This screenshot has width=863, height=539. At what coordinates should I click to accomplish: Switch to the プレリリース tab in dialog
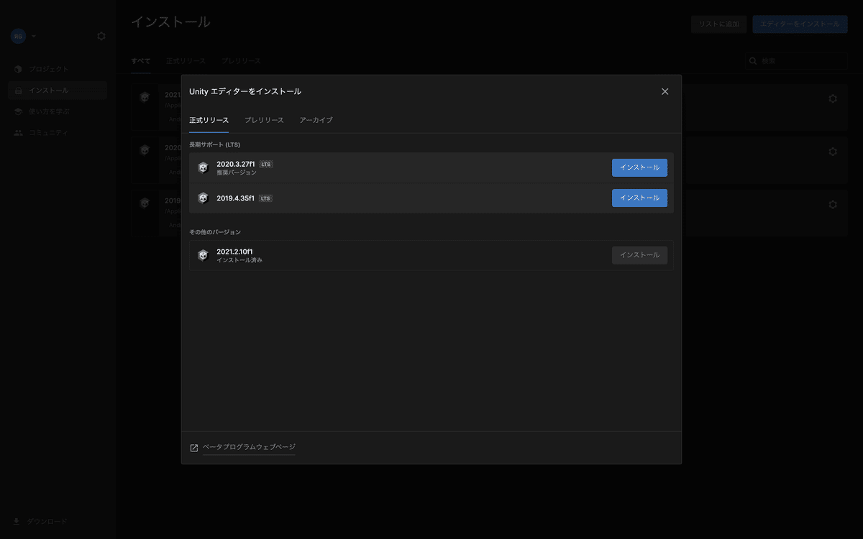pyautogui.click(x=264, y=120)
